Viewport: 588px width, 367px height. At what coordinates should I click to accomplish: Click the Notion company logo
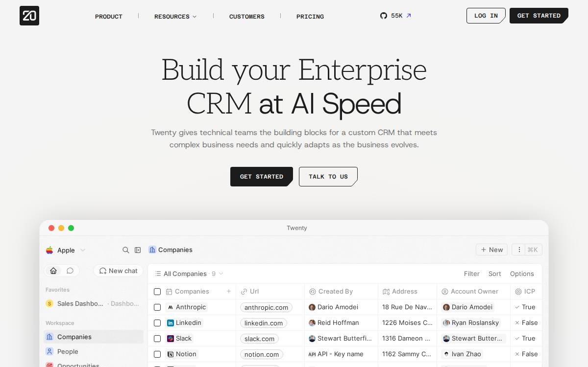pyautogui.click(x=171, y=354)
